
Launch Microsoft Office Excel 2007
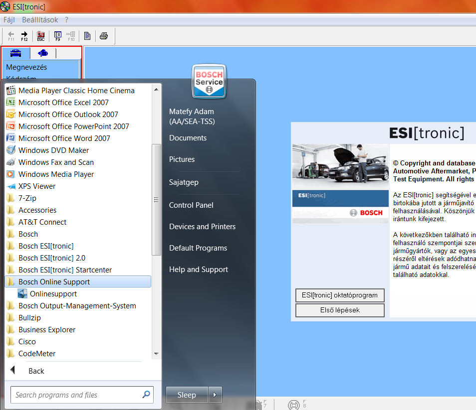pos(78,103)
